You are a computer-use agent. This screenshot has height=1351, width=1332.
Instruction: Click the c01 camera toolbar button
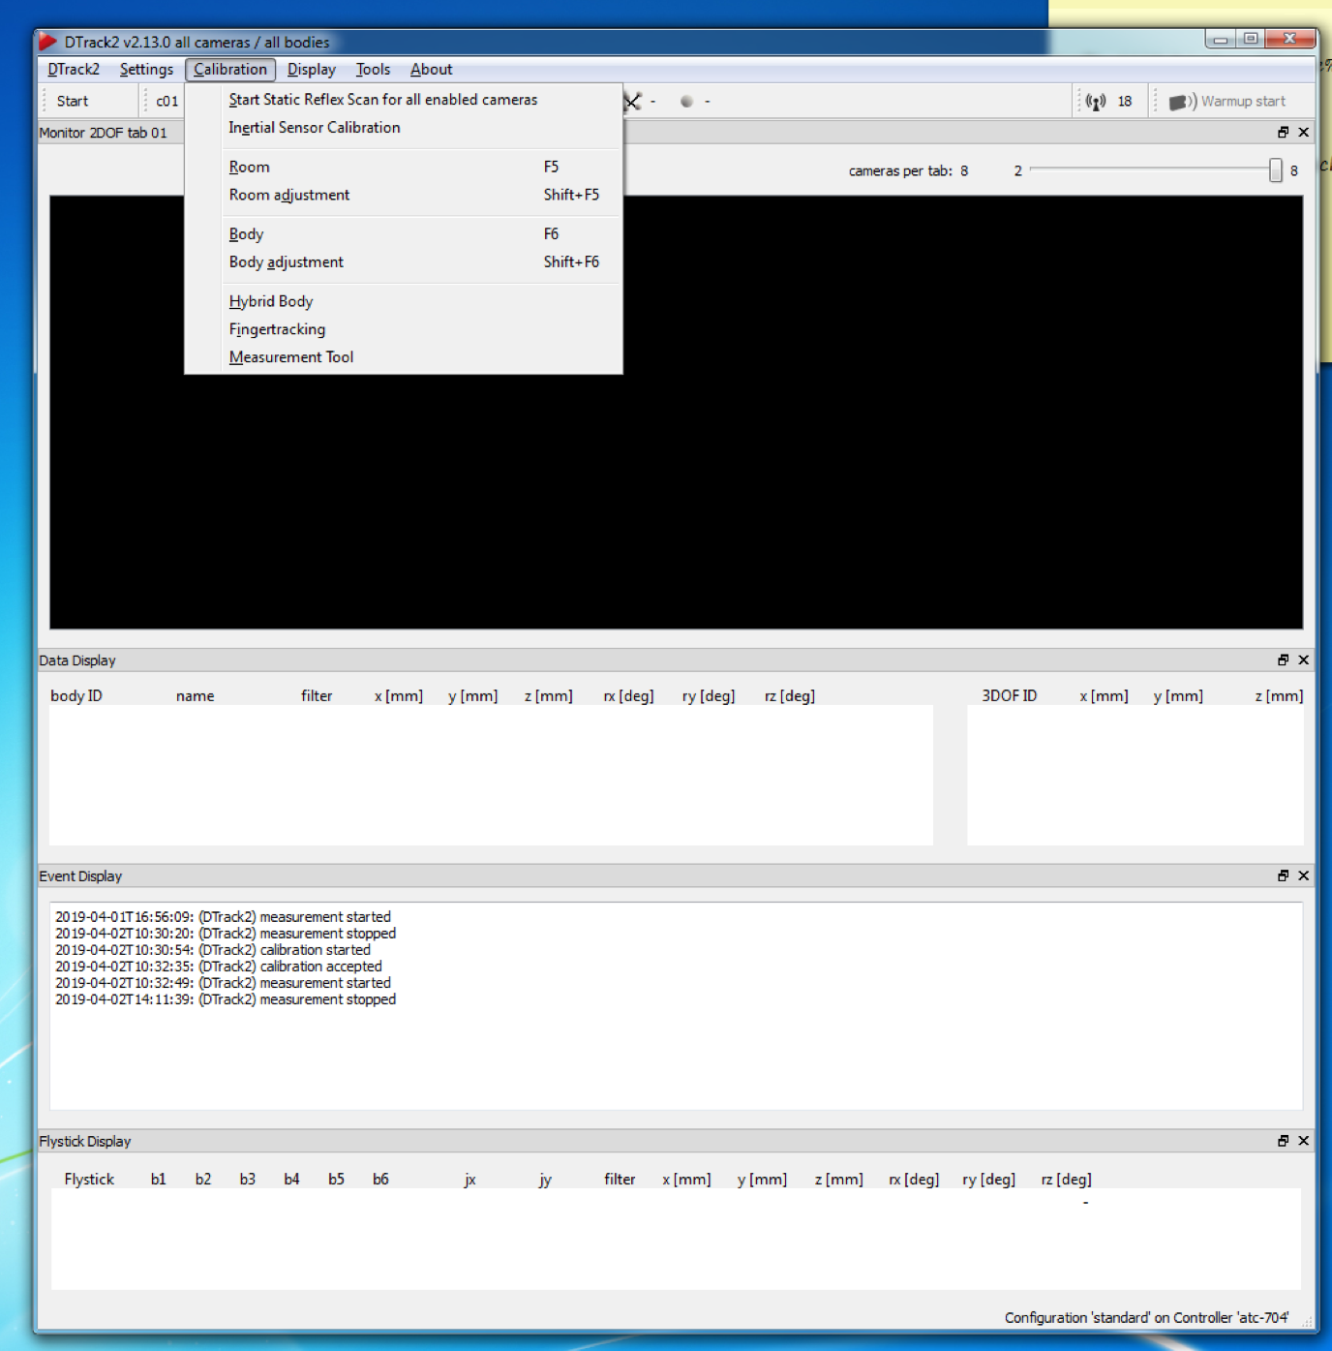point(166,102)
